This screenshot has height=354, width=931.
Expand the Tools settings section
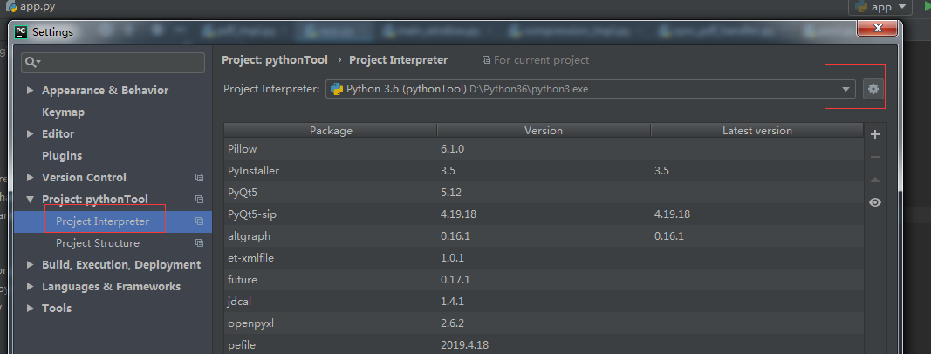tap(31, 309)
